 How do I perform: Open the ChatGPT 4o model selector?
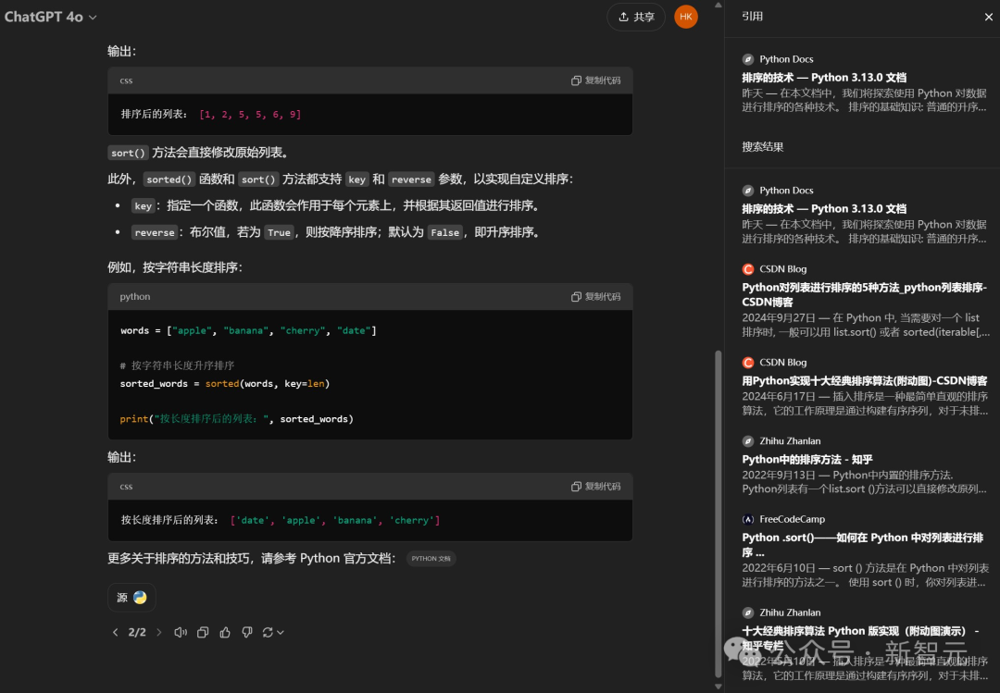point(51,16)
